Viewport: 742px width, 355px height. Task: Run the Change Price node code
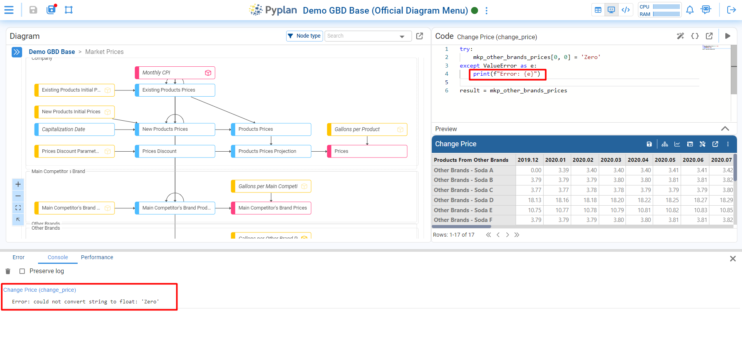728,36
